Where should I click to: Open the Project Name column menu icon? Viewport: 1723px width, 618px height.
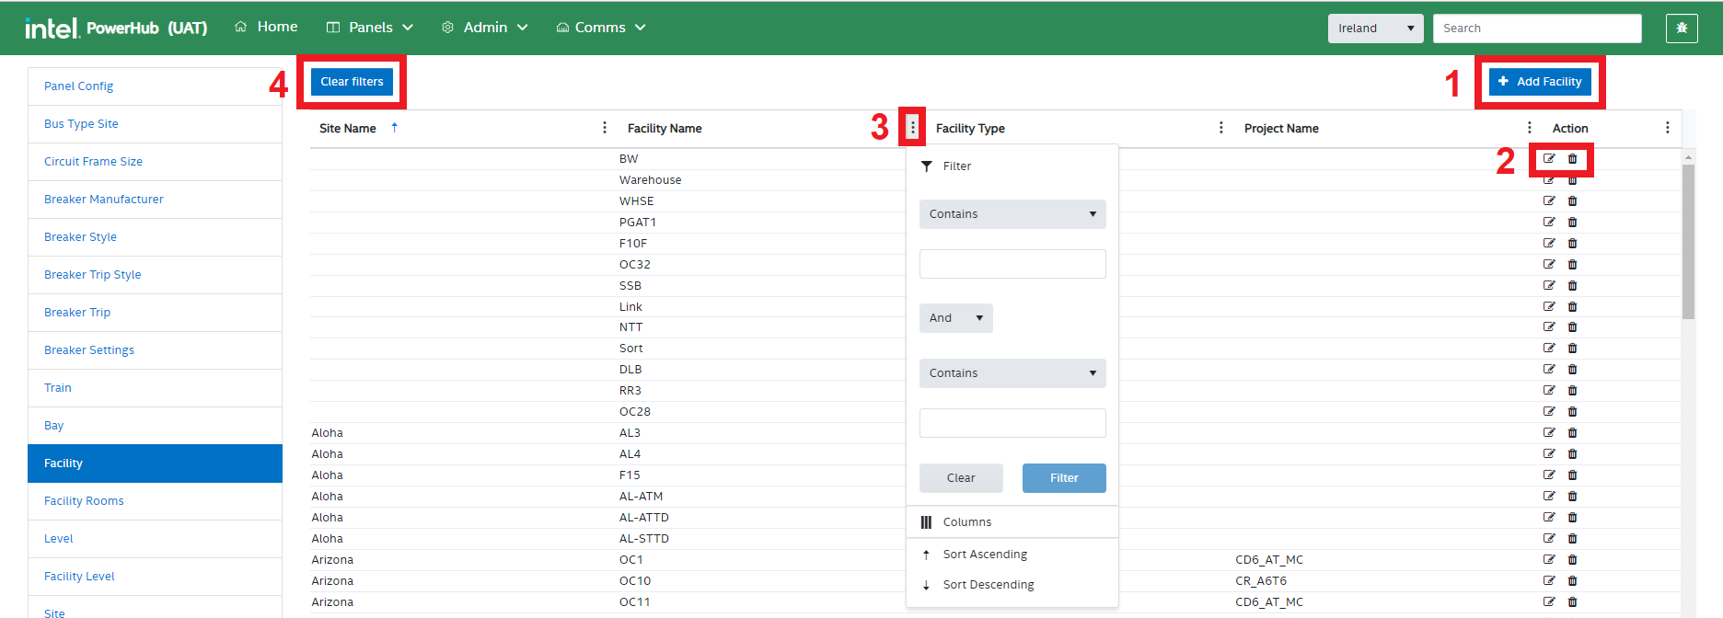click(x=1530, y=128)
